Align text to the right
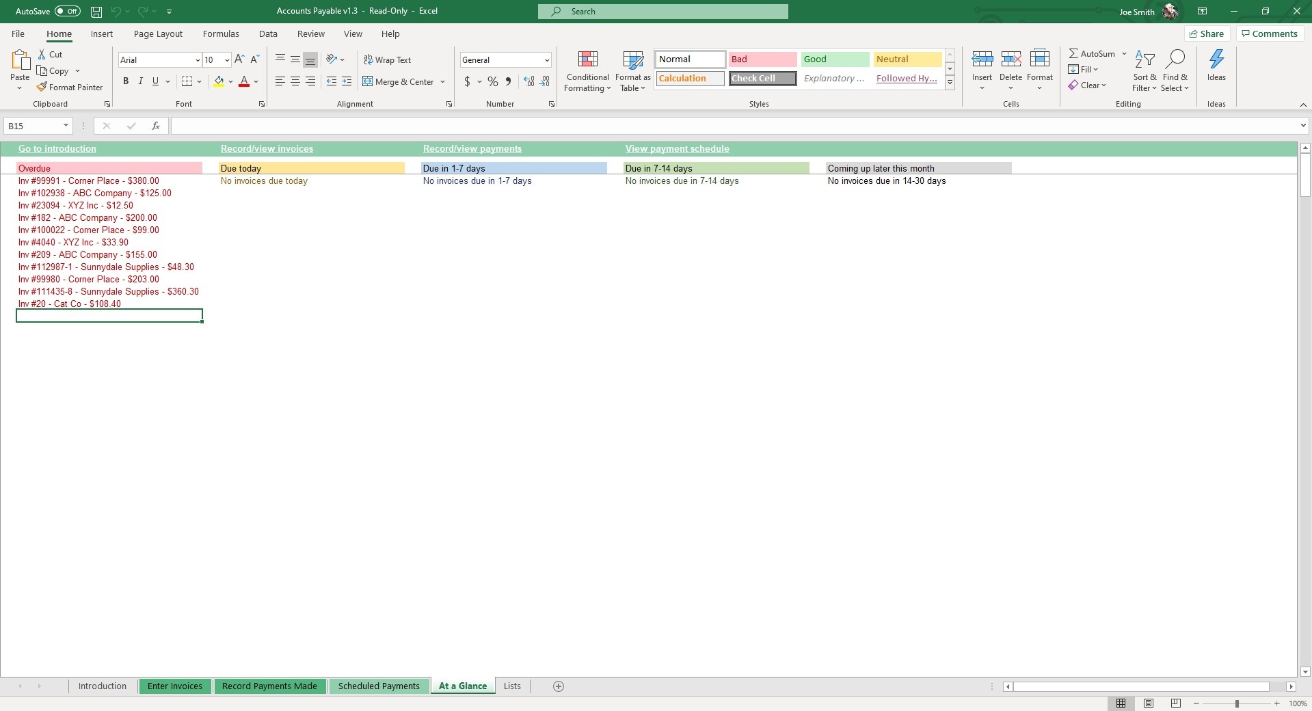 pyautogui.click(x=310, y=81)
